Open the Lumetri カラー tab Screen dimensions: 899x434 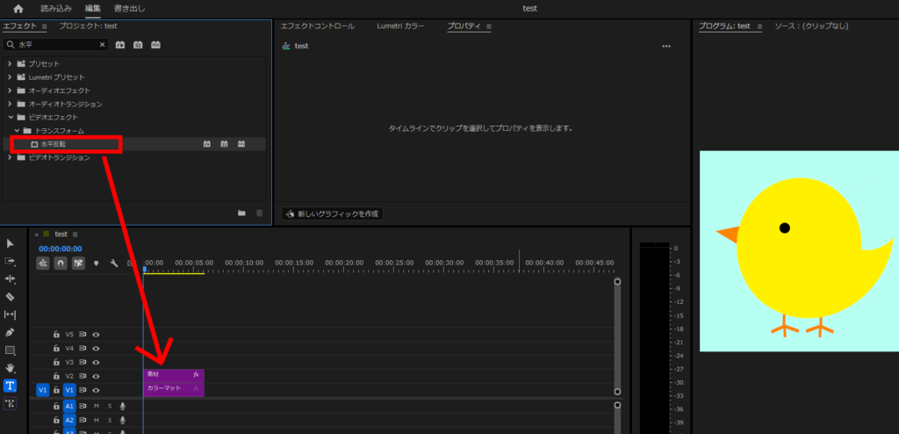click(x=400, y=26)
